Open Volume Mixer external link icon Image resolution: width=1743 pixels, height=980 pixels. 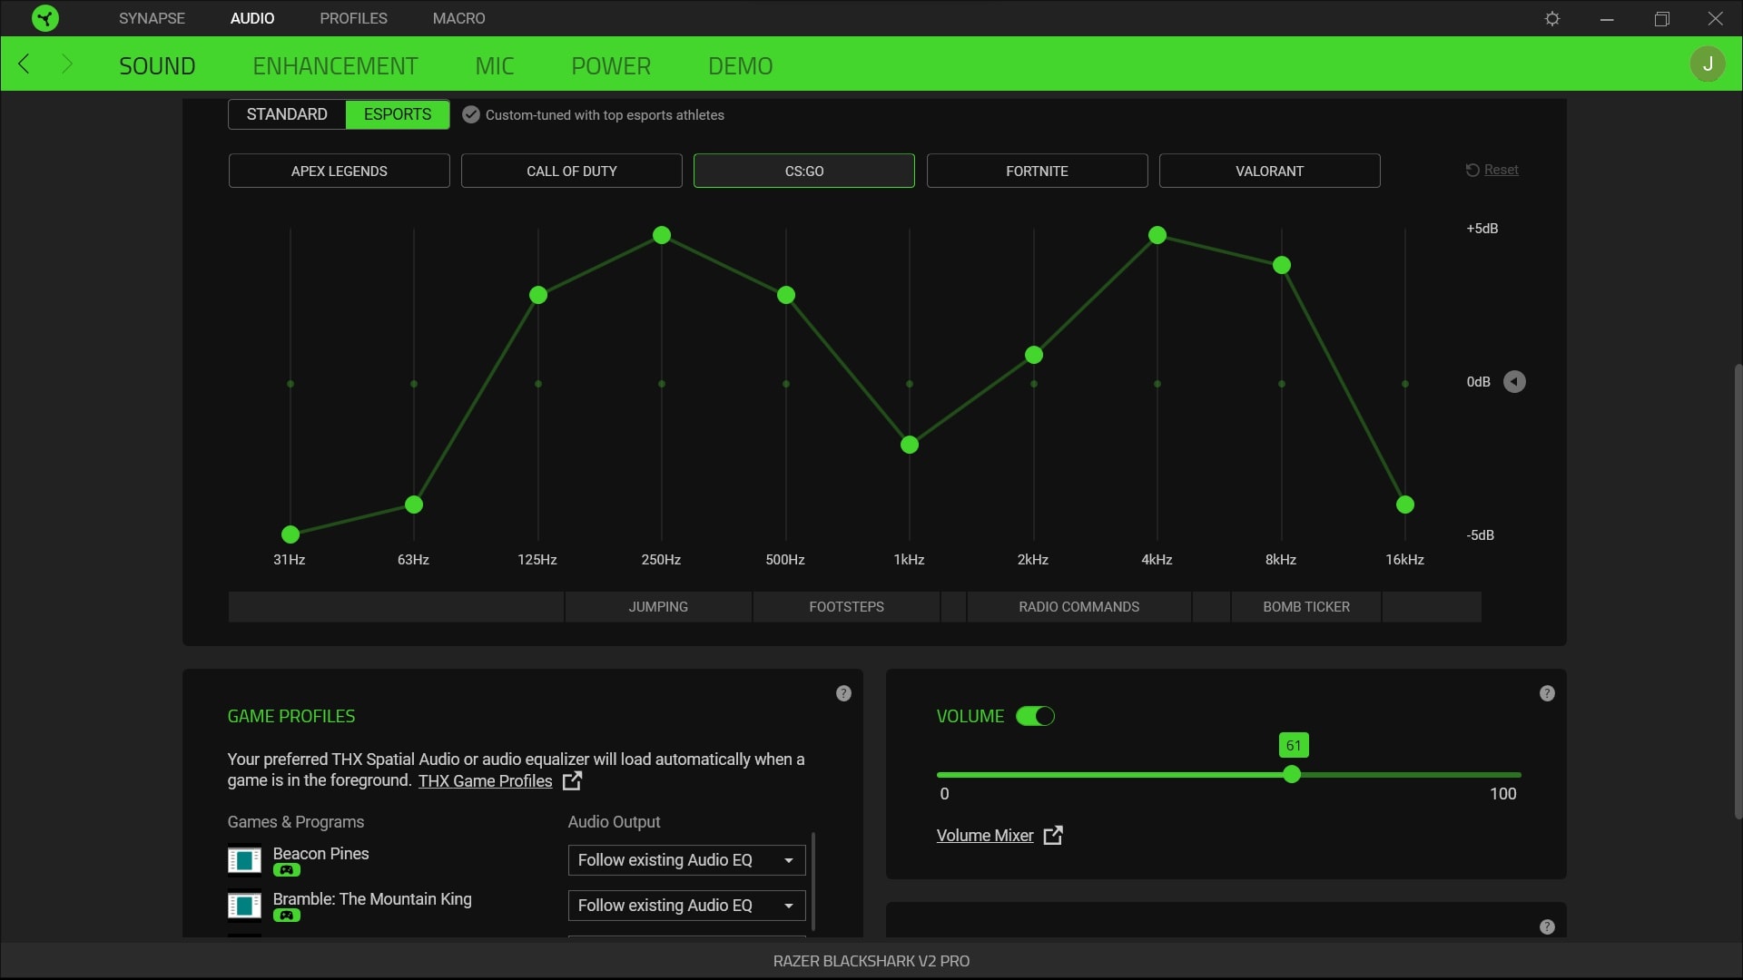tap(1053, 835)
